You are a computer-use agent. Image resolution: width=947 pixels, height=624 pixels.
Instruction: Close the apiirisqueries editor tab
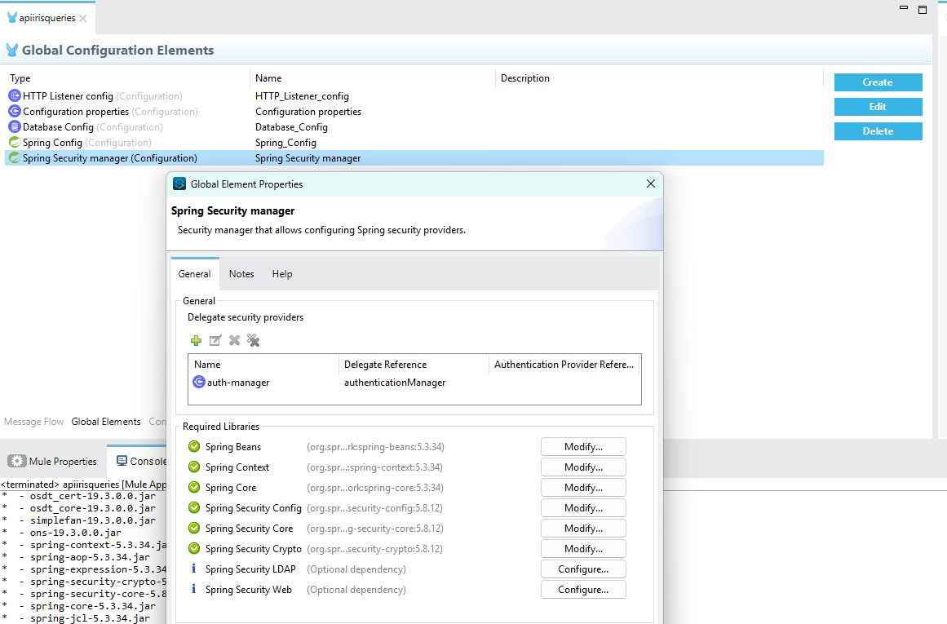[x=83, y=18]
